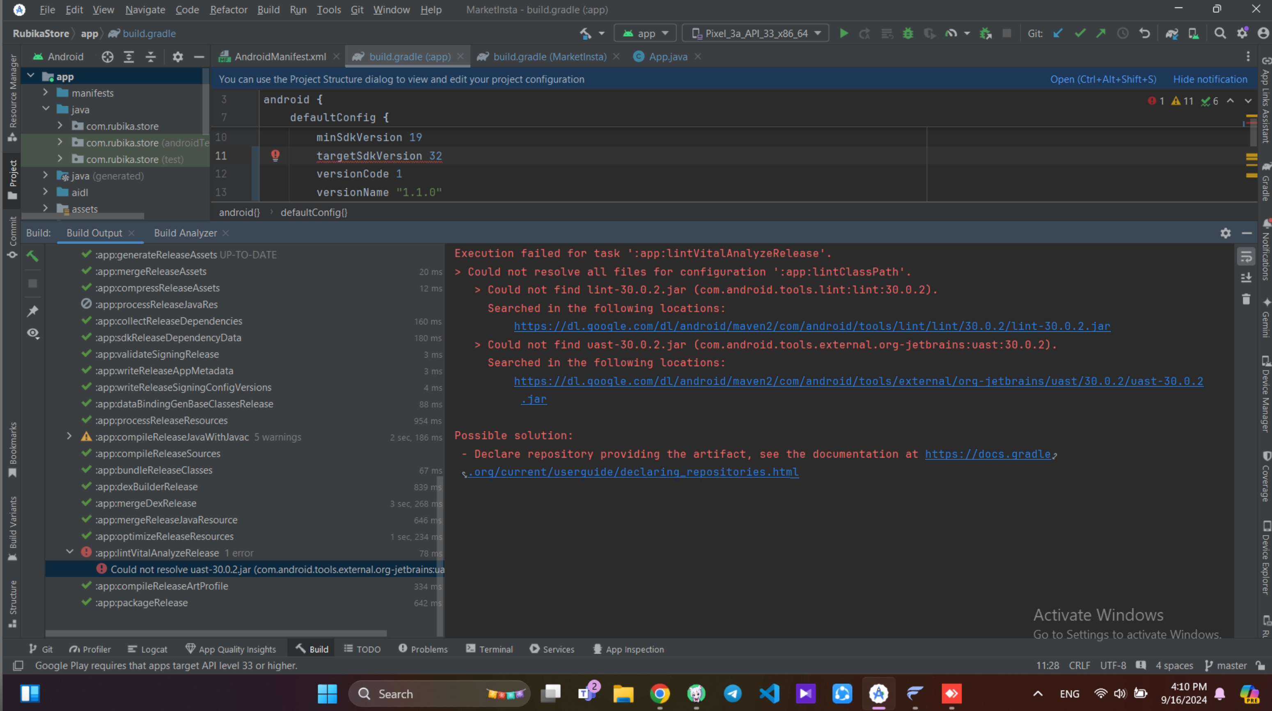Expand all in Project panel
Image resolution: width=1272 pixels, height=711 pixels.
coord(129,57)
